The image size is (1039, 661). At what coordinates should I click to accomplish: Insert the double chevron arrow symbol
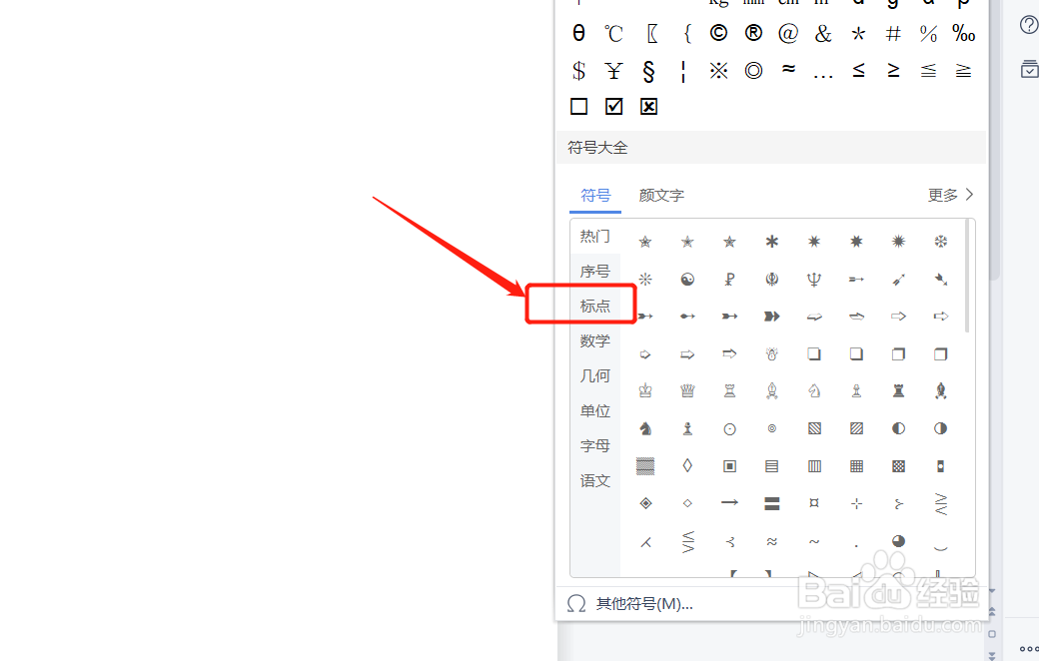coord(772,316)
